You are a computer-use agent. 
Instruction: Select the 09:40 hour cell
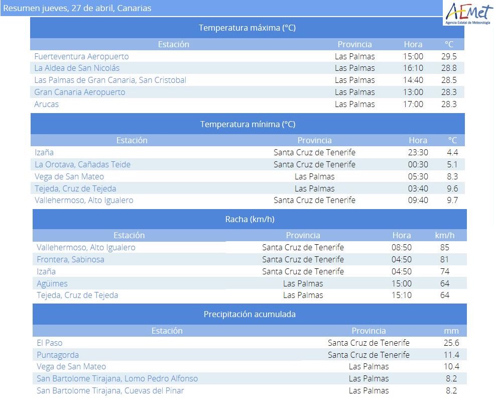pos(418,201)
